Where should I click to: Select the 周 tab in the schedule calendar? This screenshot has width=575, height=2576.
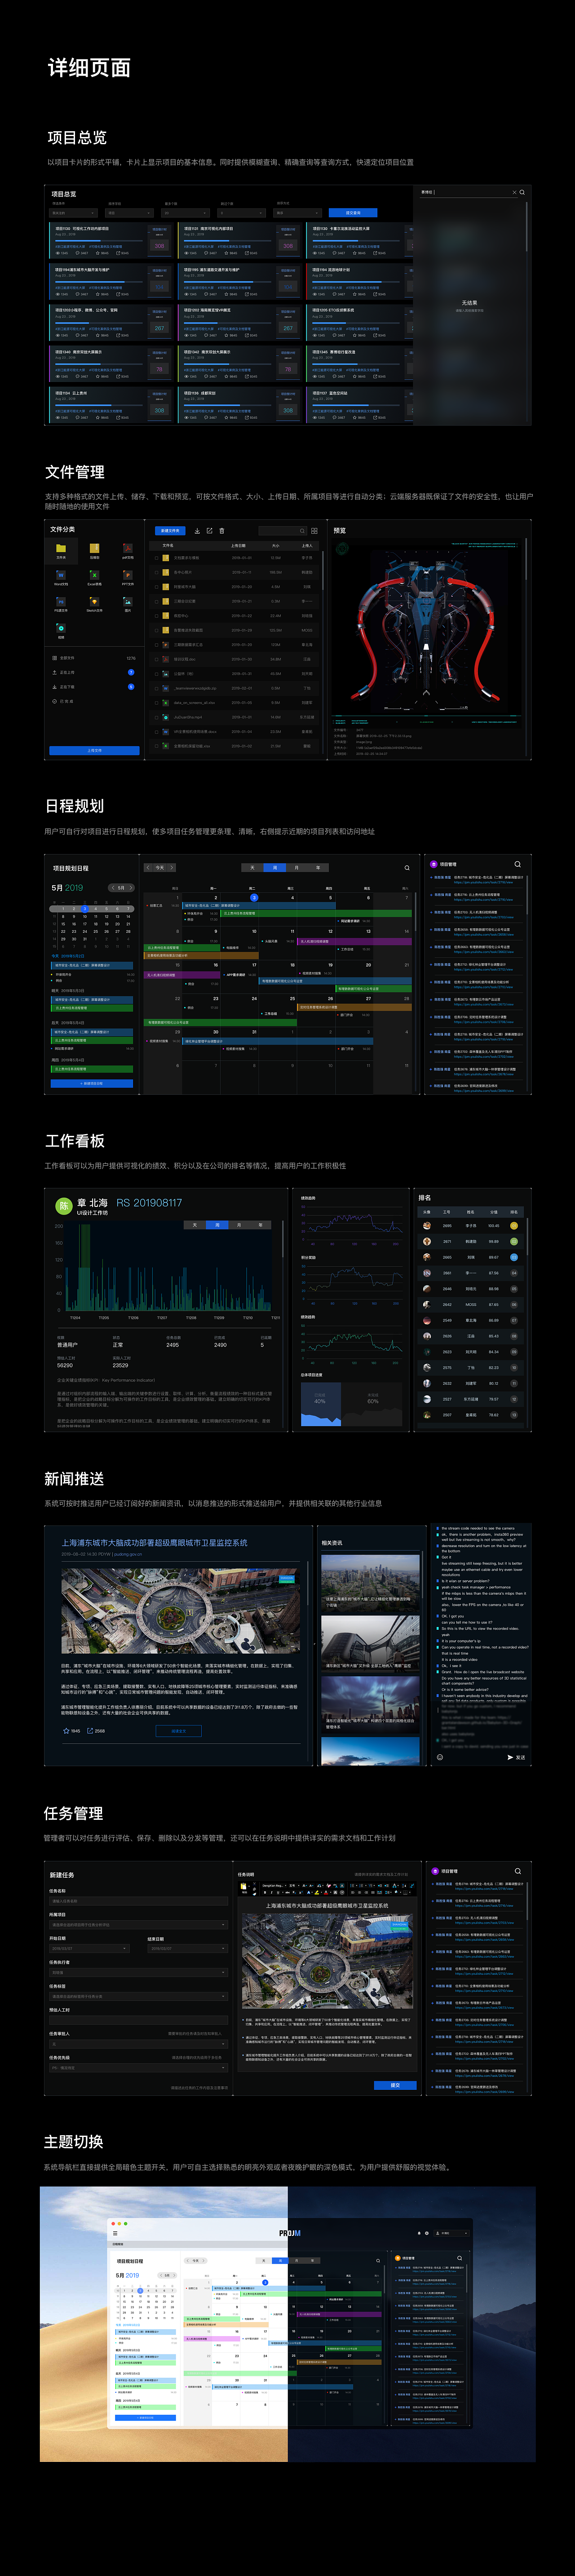tap(274, 867)
